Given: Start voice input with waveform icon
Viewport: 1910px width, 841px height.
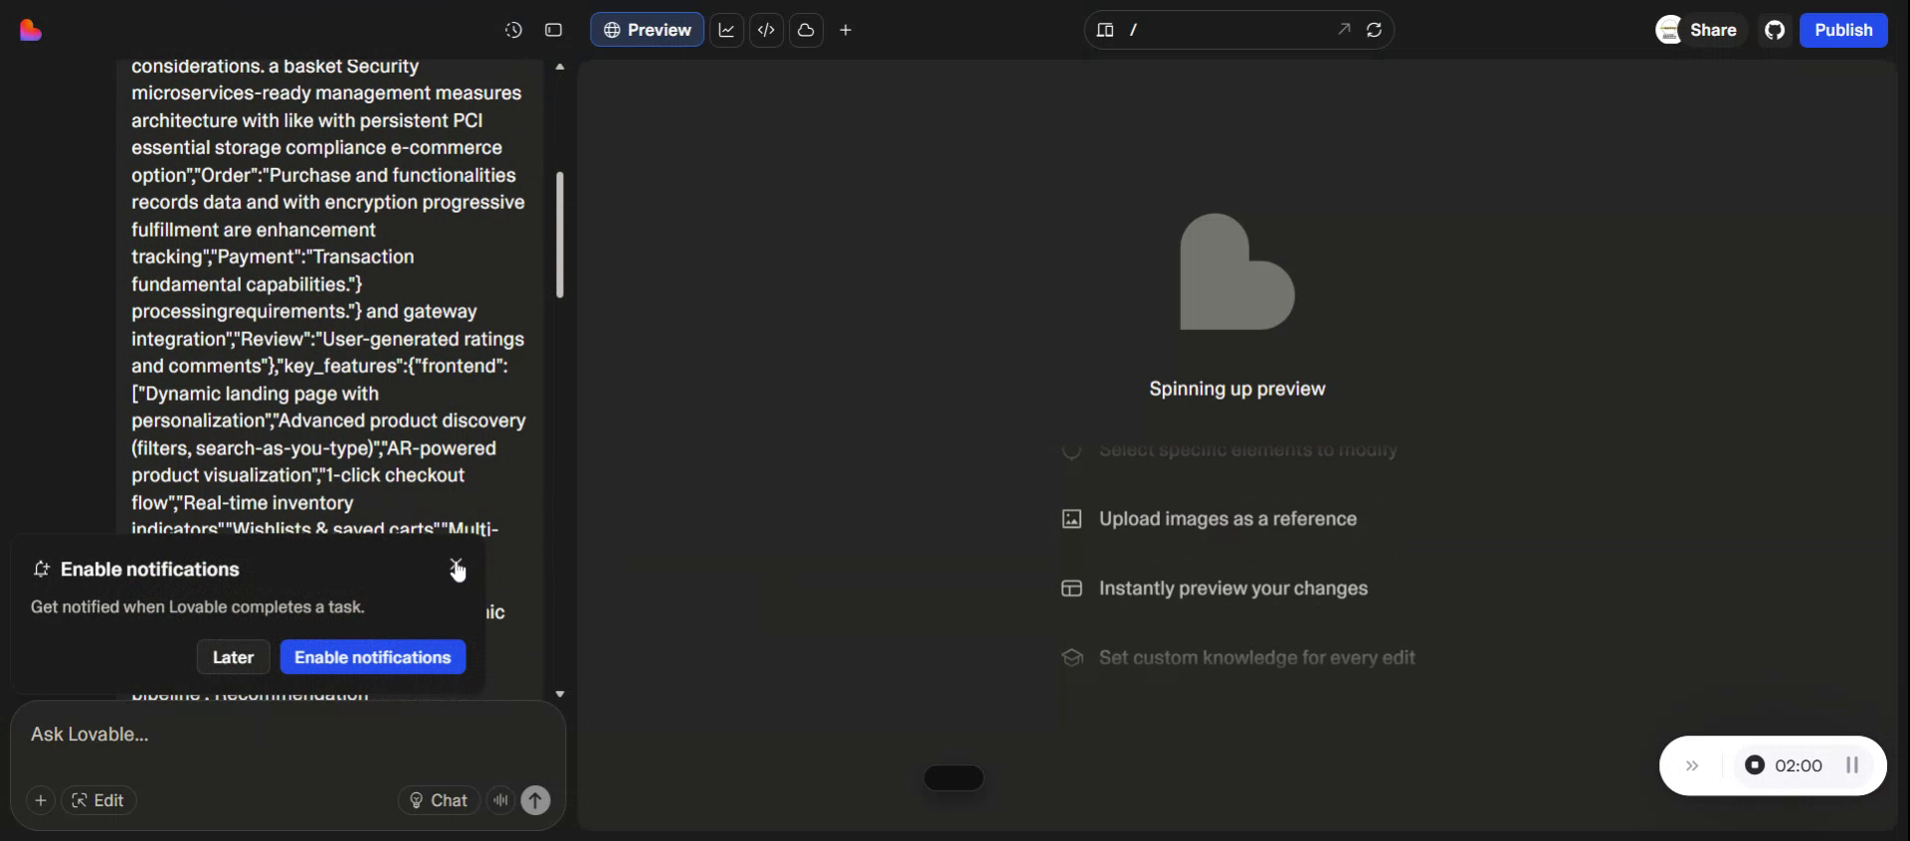Looking at the screenshot, I should [x=500, y=800].
